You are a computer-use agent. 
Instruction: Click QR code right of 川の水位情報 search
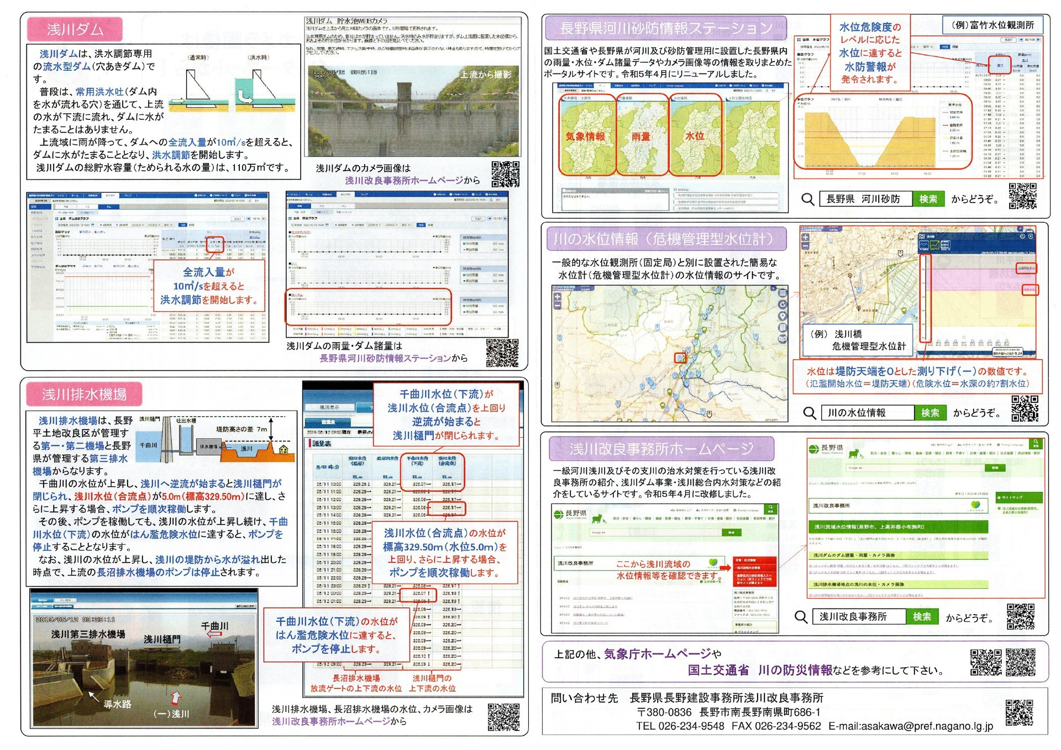click(1025, 409)
